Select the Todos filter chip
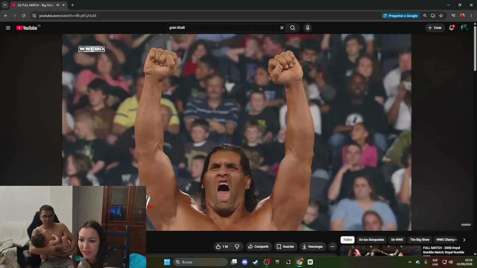Image resolution: width=477 pixels, height=268 pixels. (x=348, y=240)
